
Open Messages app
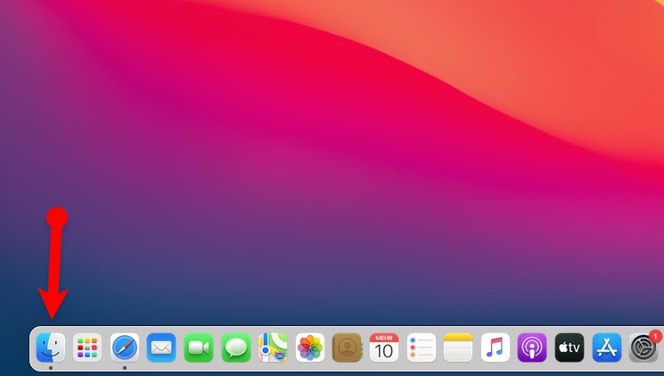236,347
